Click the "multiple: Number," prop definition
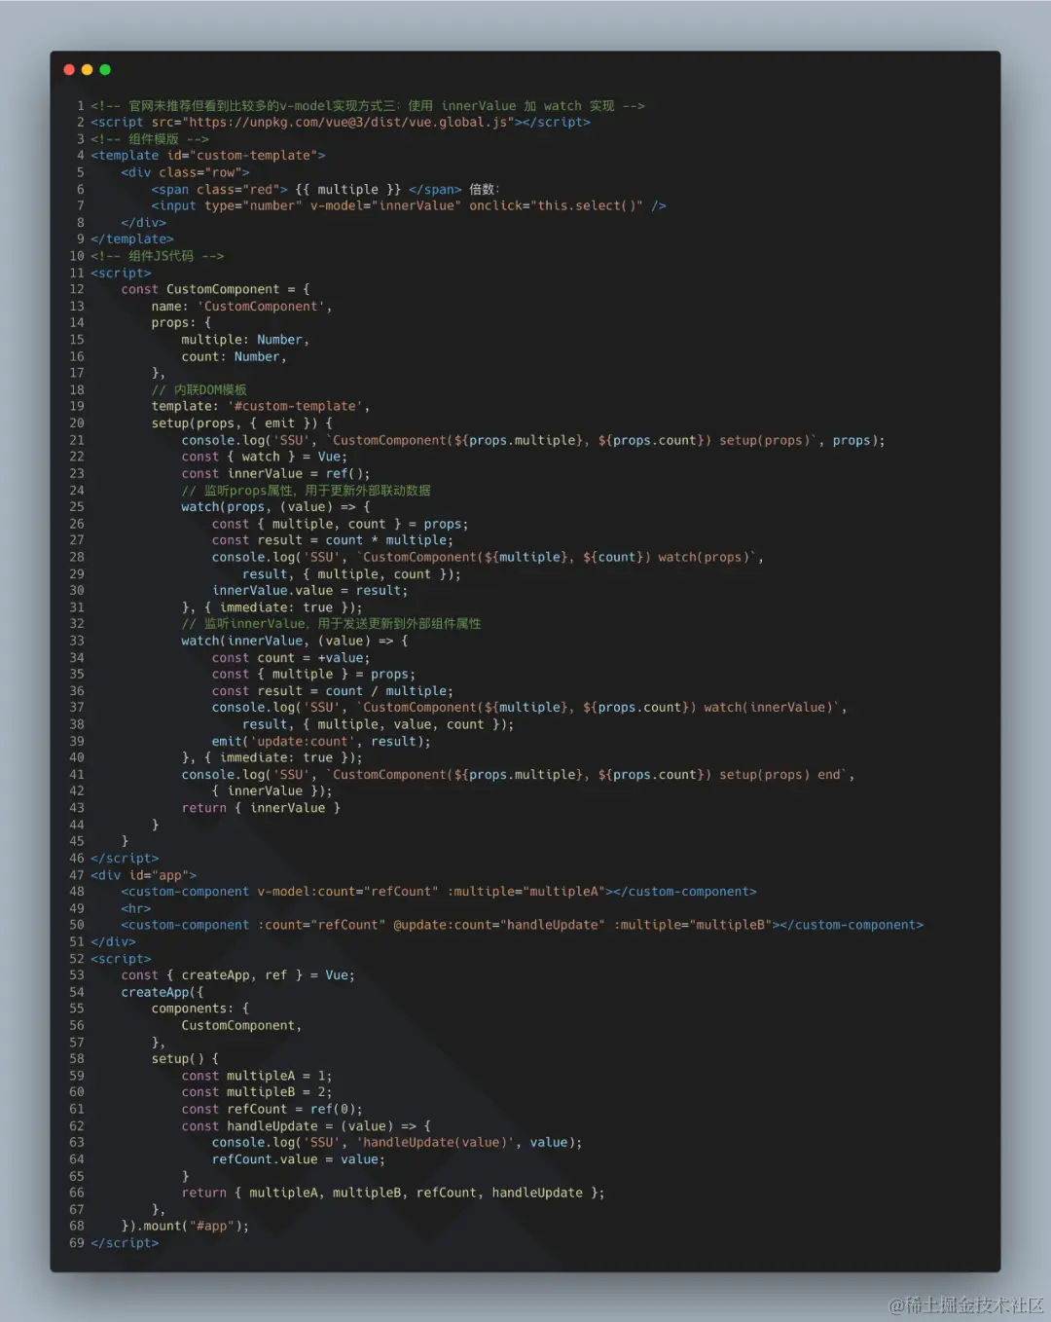Image resolution: width=1051 pixels, height=1322 pixels. click(245, 340)
